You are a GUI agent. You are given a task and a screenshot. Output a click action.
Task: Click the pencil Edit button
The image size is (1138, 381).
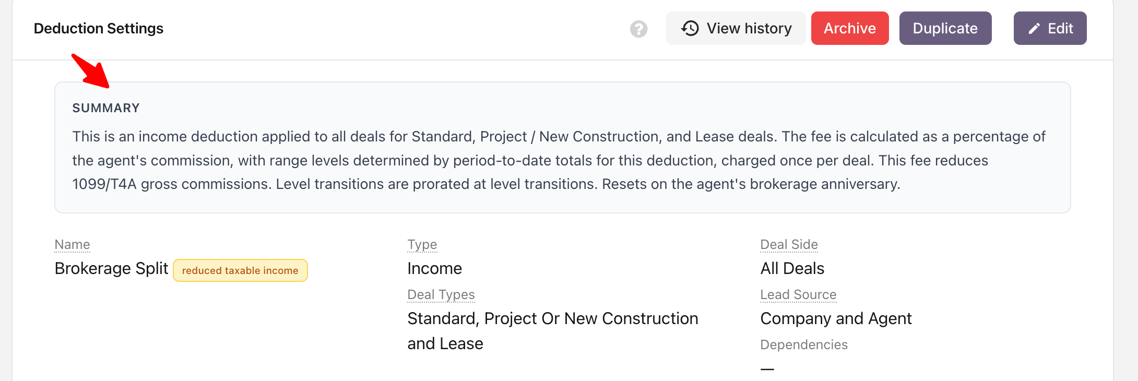pyautogui.click(x=1050, y=28)
